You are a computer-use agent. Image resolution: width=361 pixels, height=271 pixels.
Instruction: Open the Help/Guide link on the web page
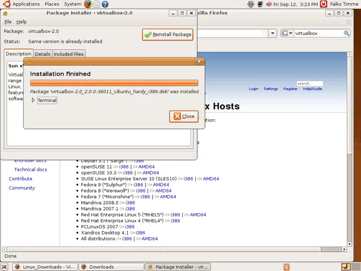coord(312,89)
